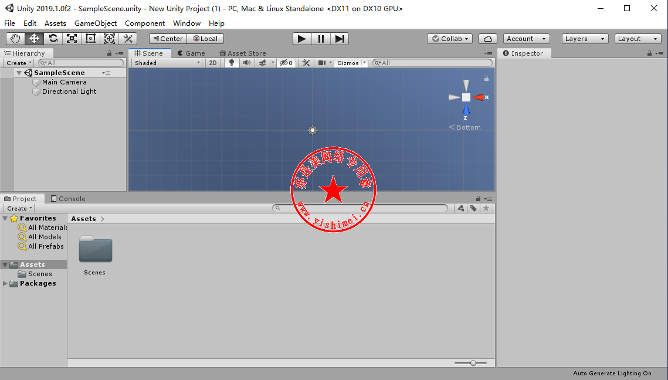Toggle 2D scene view mode
The width and height of the screenshot is (668, 380).
coord(212,63)
